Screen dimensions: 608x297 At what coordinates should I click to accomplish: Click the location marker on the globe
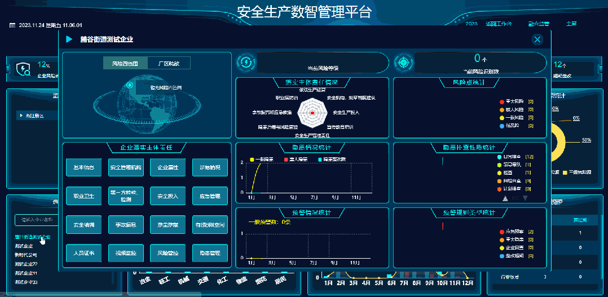click(x=131, y=86)
